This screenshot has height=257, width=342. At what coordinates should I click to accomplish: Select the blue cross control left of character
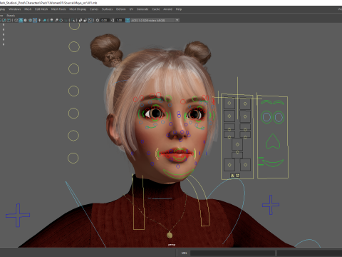[18, 216]
